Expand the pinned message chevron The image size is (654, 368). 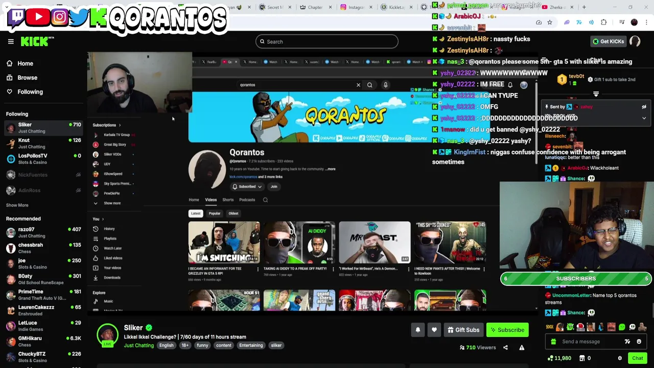(x=644, y=118)
